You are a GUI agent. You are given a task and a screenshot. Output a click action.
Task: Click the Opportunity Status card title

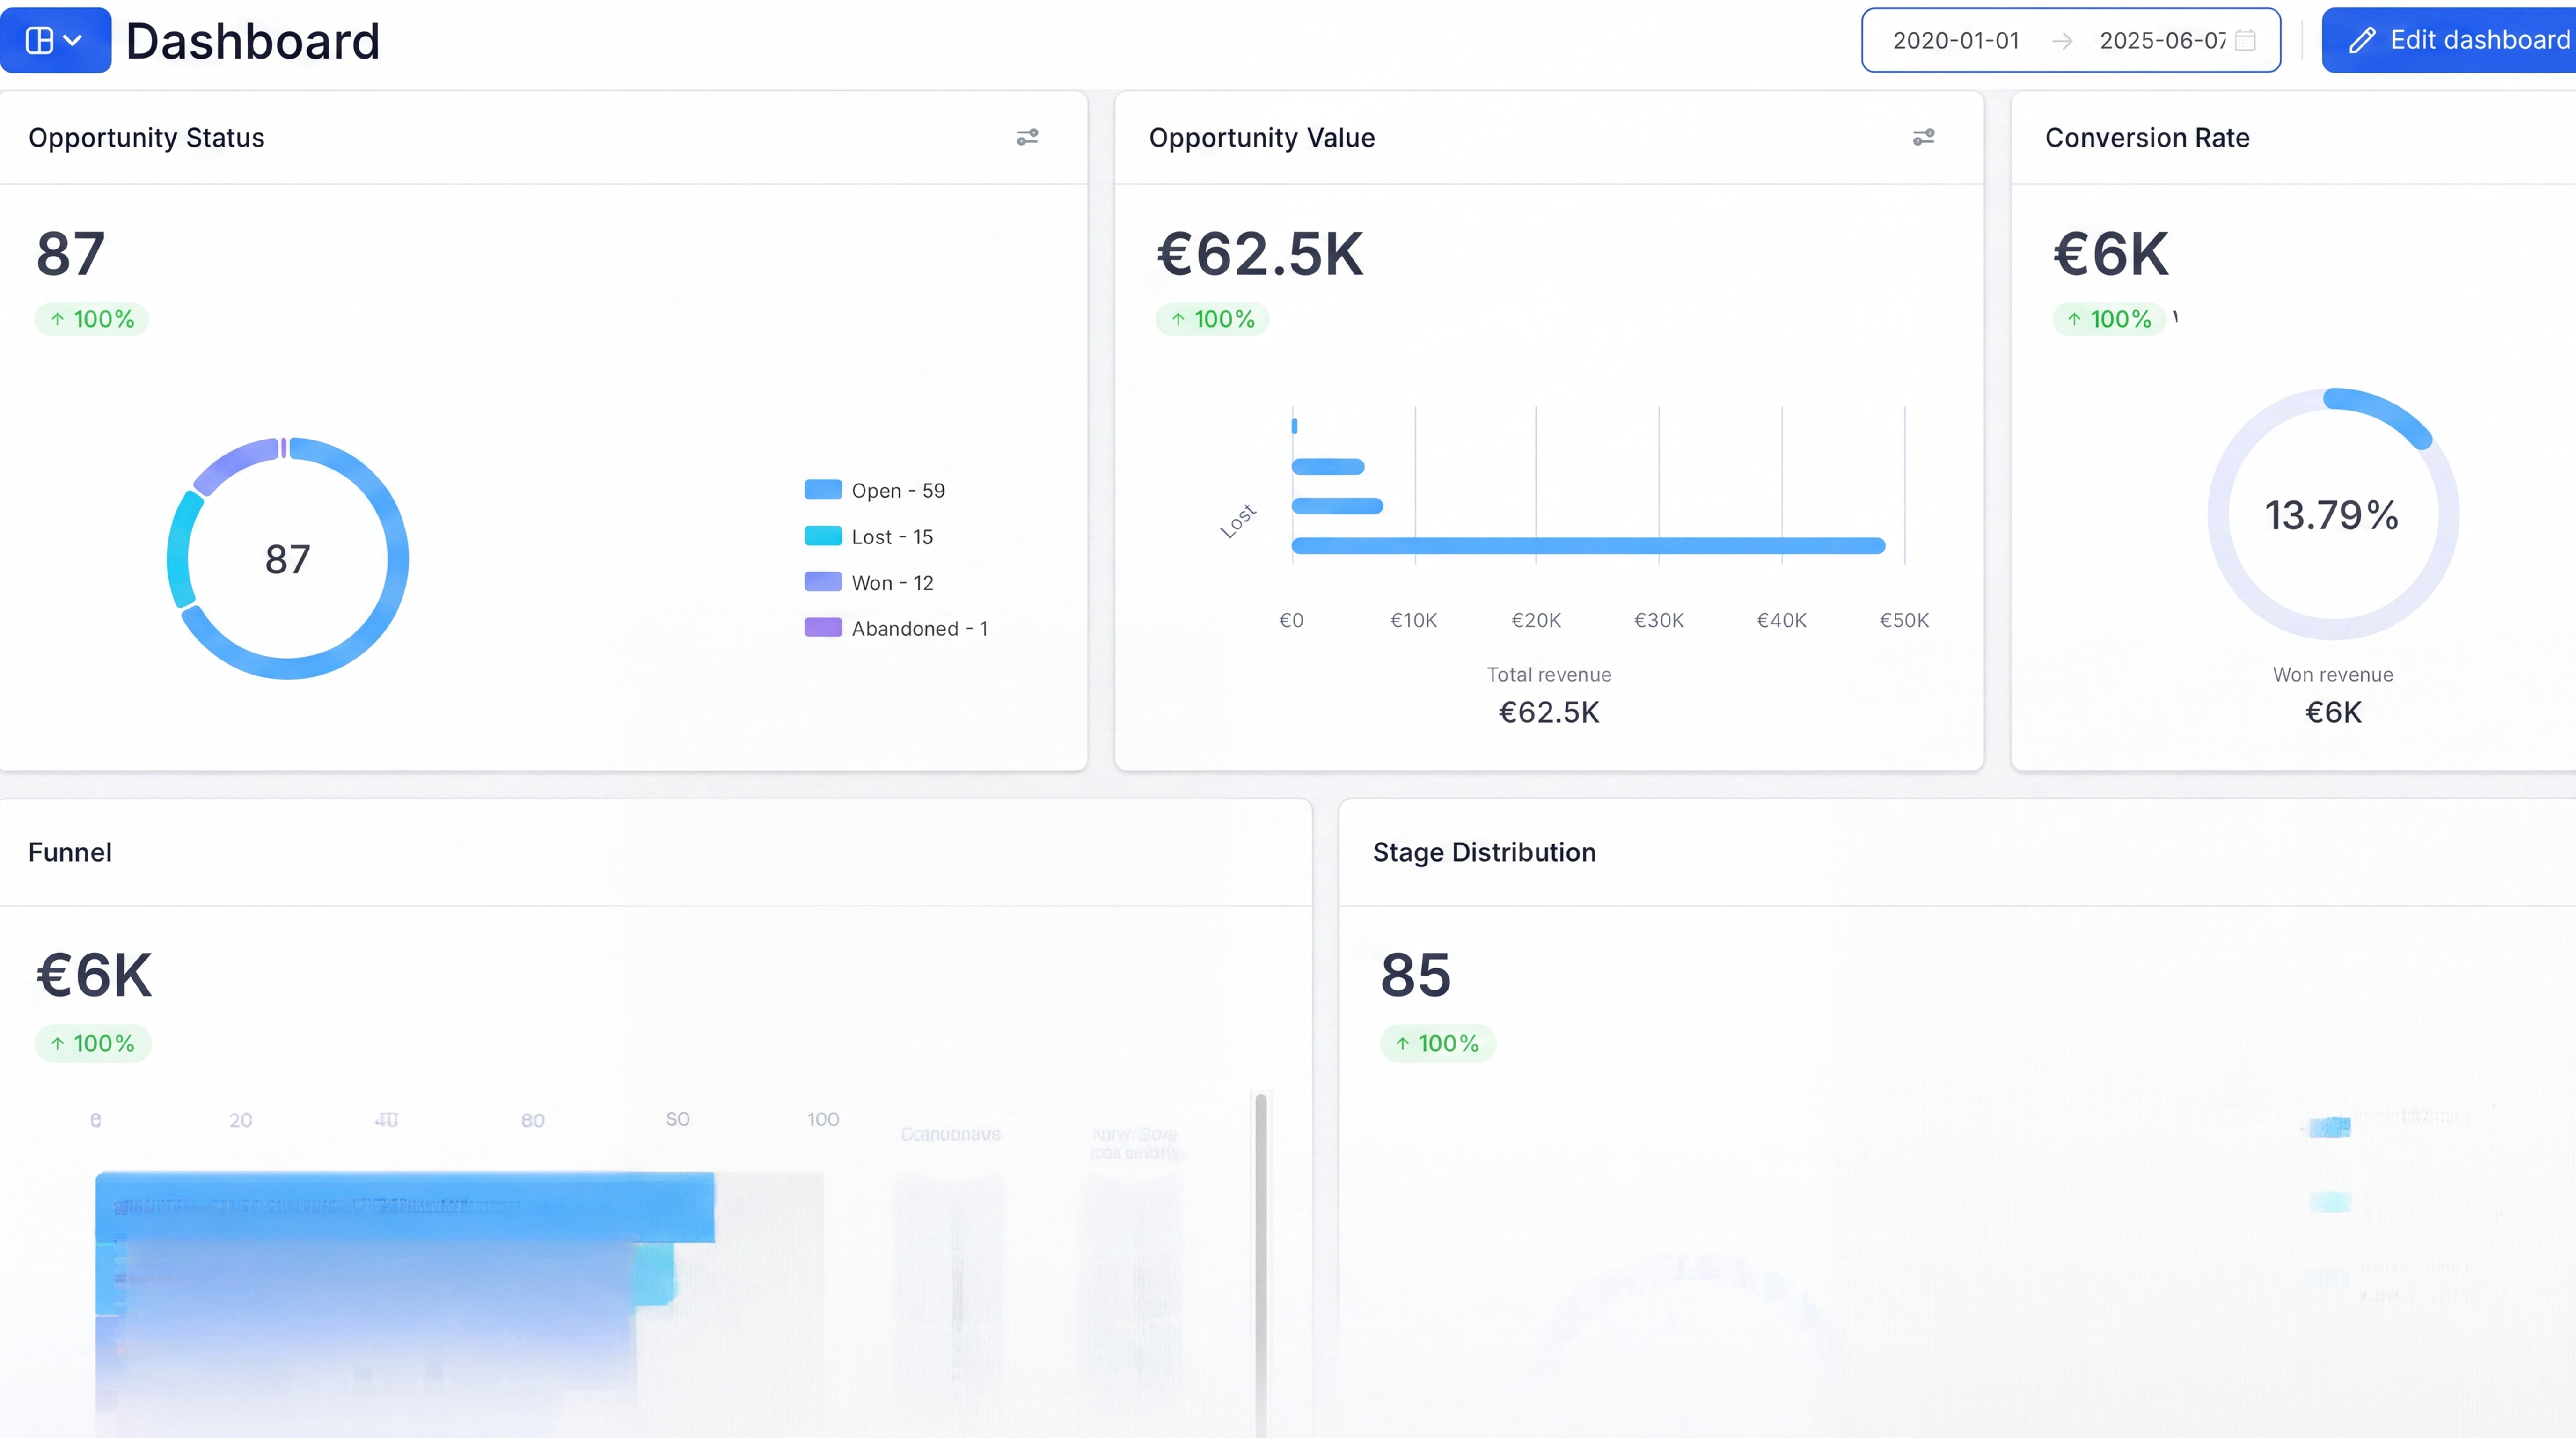pyautogui.click(x=146, y=138)
